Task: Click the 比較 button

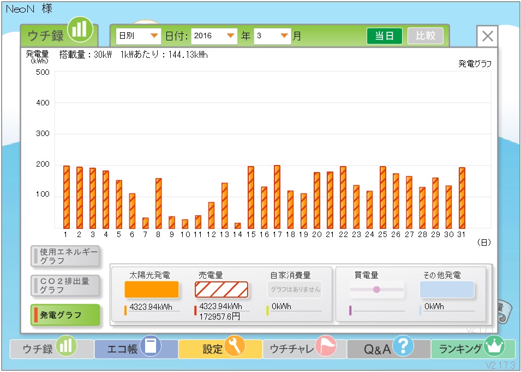Action: [x=426, y=36]
